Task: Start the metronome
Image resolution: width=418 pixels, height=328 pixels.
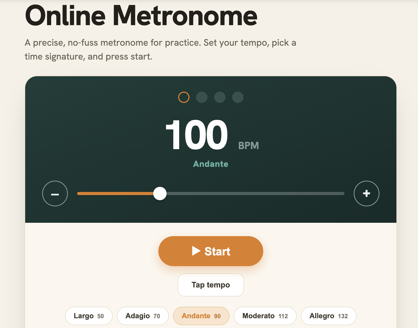Action: [211, 251]
